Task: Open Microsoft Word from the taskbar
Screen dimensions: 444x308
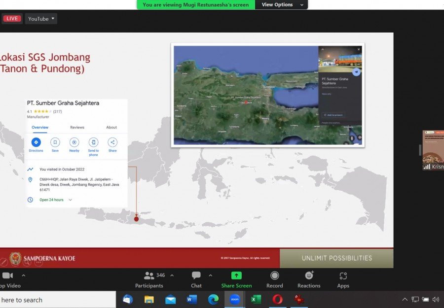Action: 192,300
